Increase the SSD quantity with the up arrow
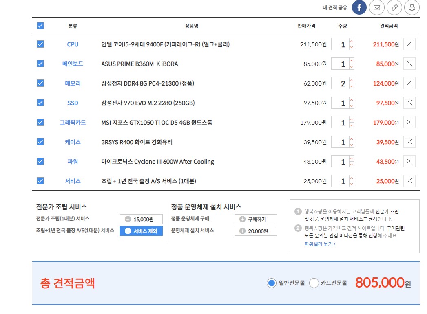The image size is (427, 314). pyautogui.click(x=352, y=100)
